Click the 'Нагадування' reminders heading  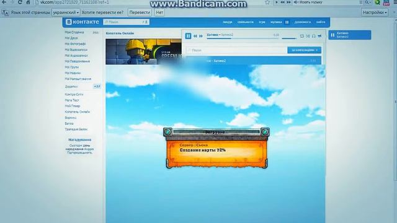[x=80, y=139]
